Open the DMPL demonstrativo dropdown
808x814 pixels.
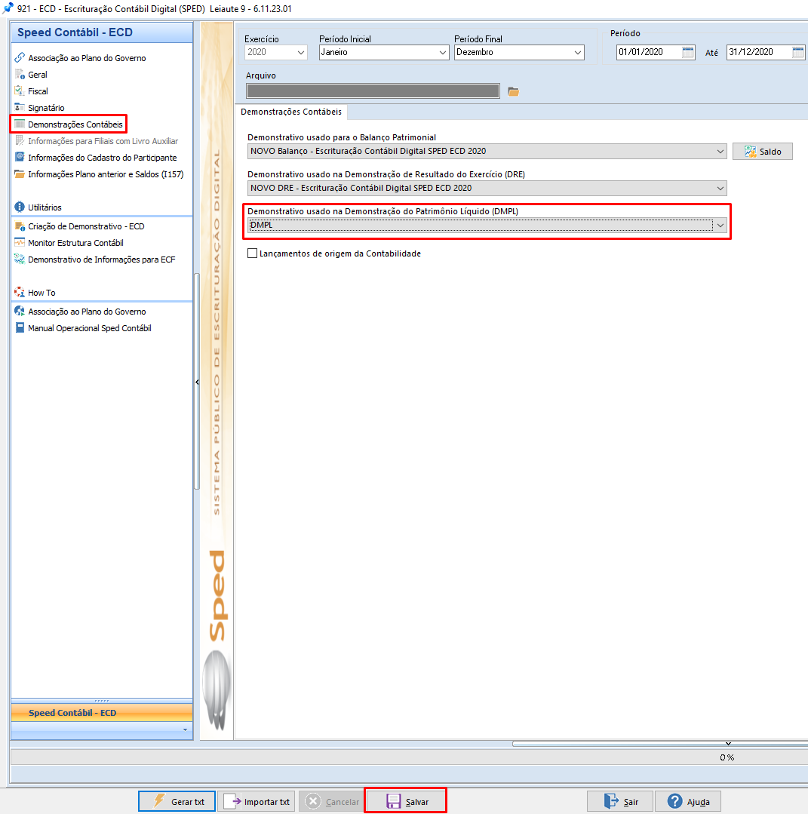click(720, 226)
